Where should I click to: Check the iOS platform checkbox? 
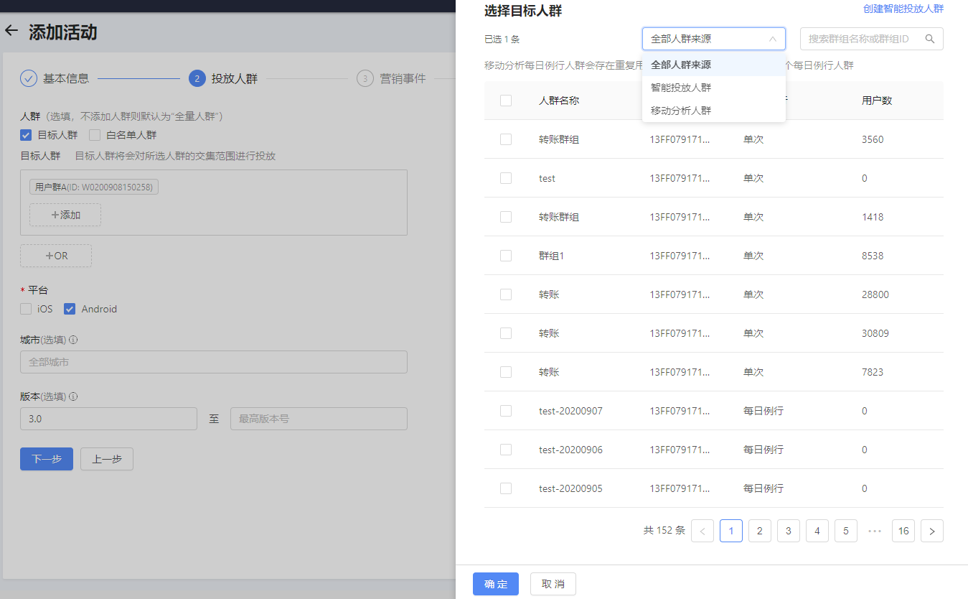pyautogui.click(x=26, y=309)
